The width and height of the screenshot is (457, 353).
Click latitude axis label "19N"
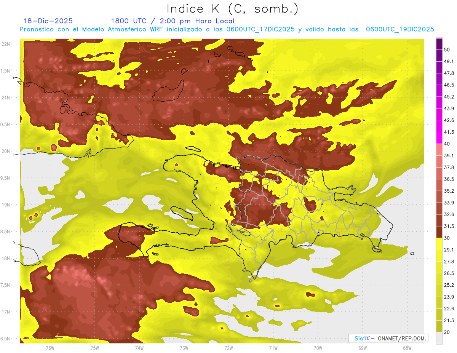point(6,205)
